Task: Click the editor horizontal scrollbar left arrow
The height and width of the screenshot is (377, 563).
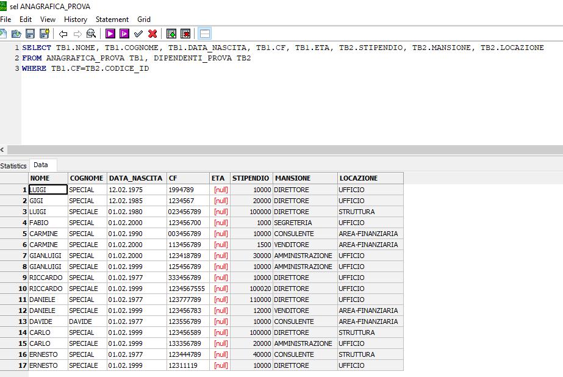Action: tap(2, 149)
